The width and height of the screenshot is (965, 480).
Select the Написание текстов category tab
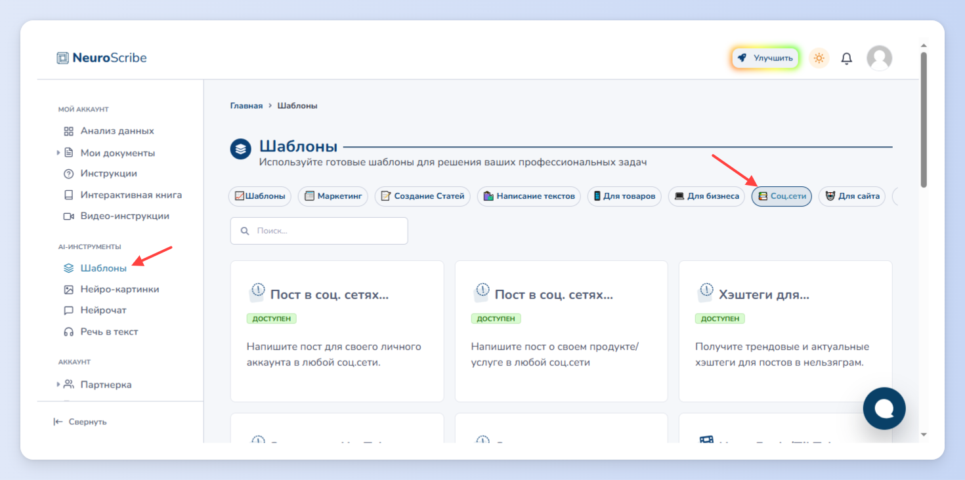[x=529, y=196]
